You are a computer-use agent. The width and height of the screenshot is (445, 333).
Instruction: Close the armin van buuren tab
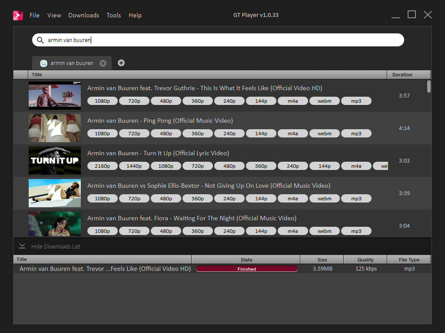point(103,63)
